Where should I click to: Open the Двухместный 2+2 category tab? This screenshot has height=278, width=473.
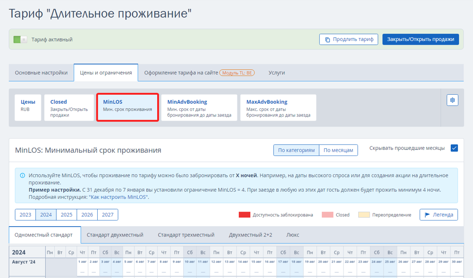tap(250, 235)
